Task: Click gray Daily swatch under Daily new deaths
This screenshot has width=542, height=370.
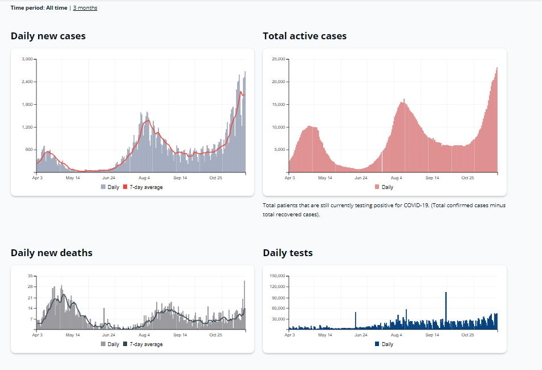Action: 104,344
